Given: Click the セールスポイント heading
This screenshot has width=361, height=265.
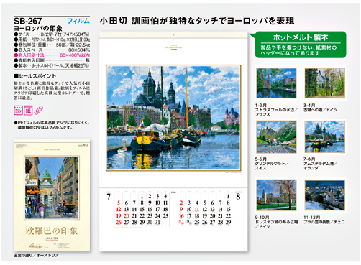Looking at the screenshot, I should (x=35, y=76).
